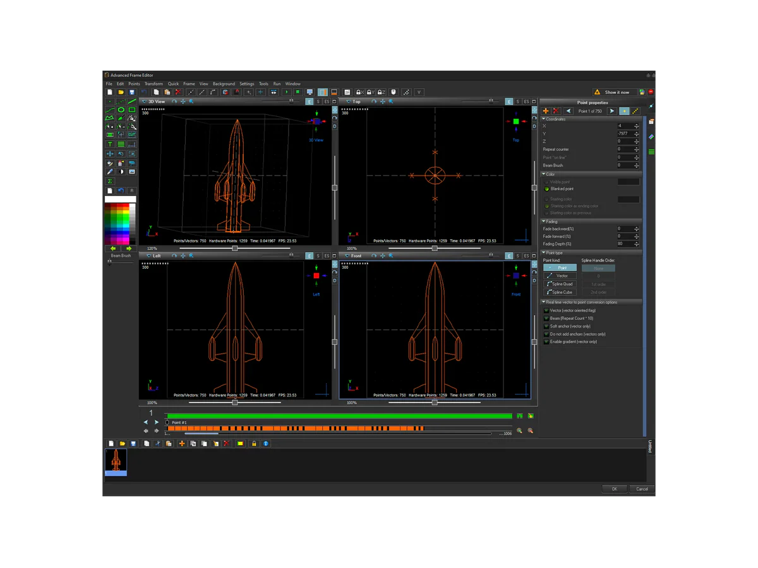Click the red X delete icon in the top toolbar
Screen dimensions: 758x568
178,92
